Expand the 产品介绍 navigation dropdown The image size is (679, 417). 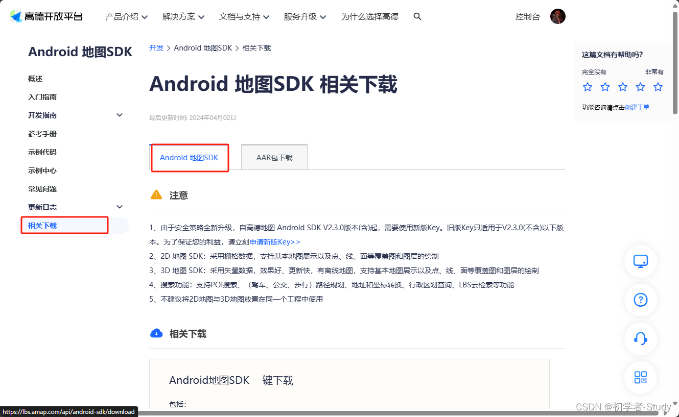127,16
